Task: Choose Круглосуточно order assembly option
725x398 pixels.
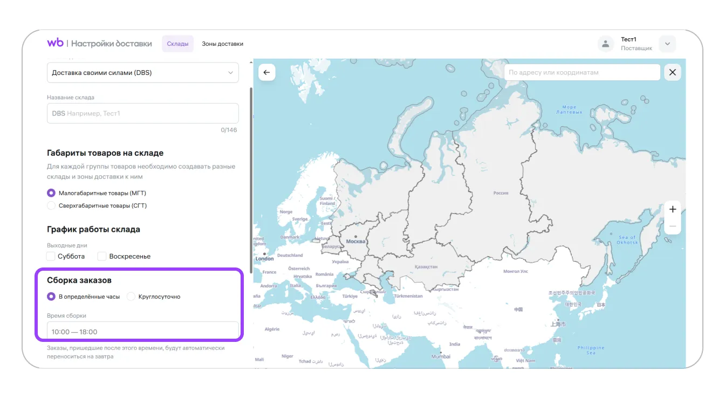Action: 131,297
